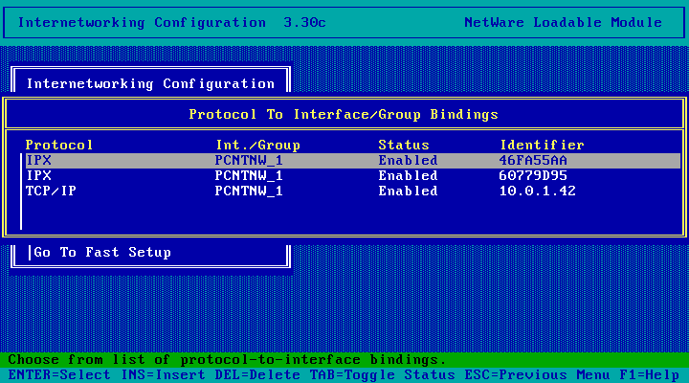This screenshot has height=383, width=689.
Task: Click the Internetworking Configuration 3.30c header text
Action: click(x=172, y=22)
